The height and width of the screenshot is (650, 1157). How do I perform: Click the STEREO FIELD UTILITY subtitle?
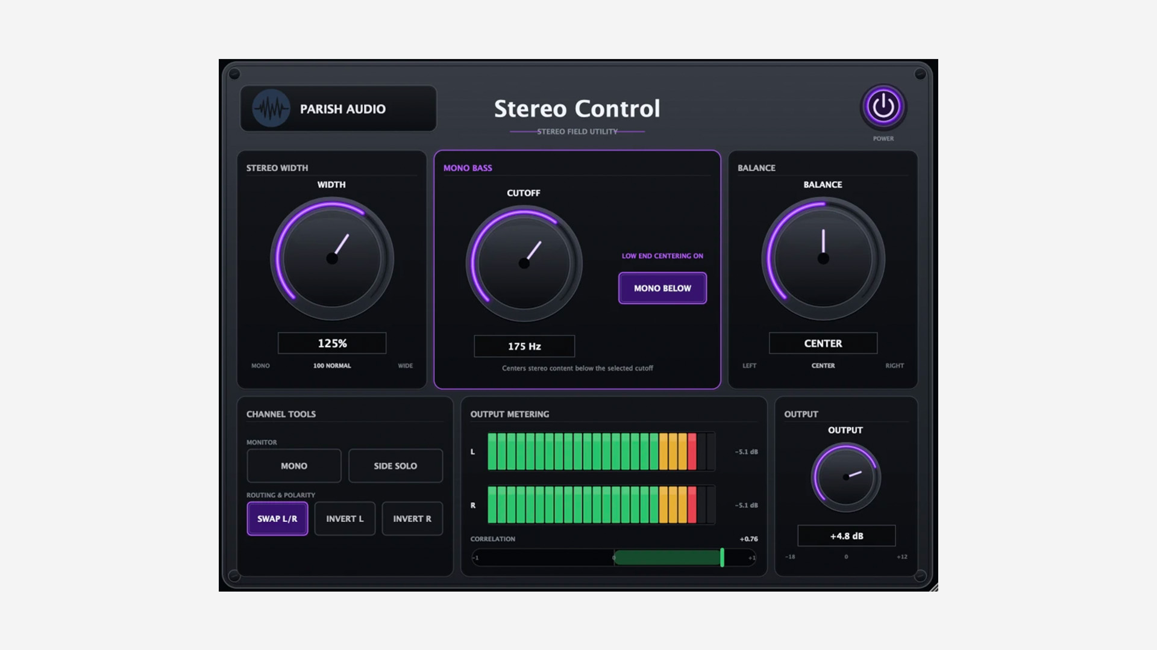(x=577, y=131)
